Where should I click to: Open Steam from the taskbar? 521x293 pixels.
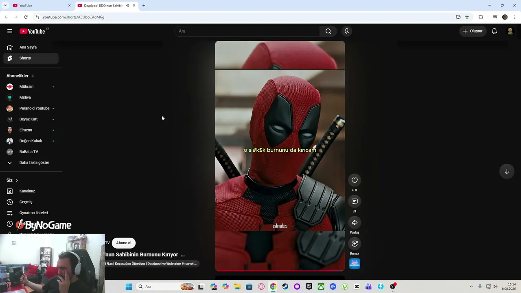pyautogui.click(x=285, y=286)
